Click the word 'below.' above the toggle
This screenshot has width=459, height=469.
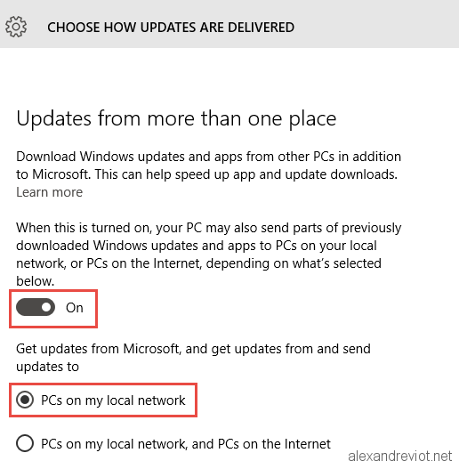(x=36, y=281)
